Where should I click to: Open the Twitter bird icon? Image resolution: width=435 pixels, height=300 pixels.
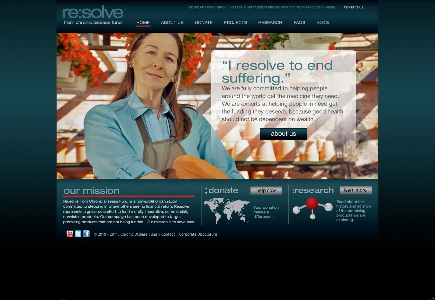point(78,234)
